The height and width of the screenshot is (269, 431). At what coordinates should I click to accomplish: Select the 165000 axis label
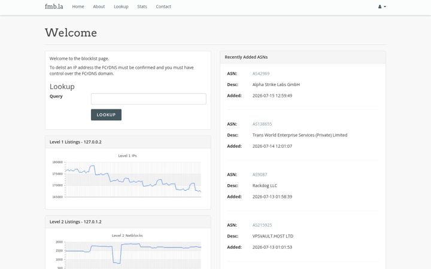point(57,197)
